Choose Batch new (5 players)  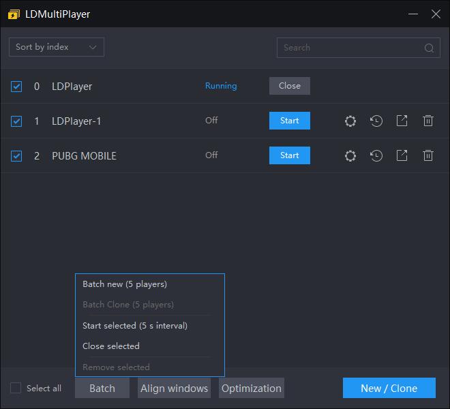click(x=125, y=284)
